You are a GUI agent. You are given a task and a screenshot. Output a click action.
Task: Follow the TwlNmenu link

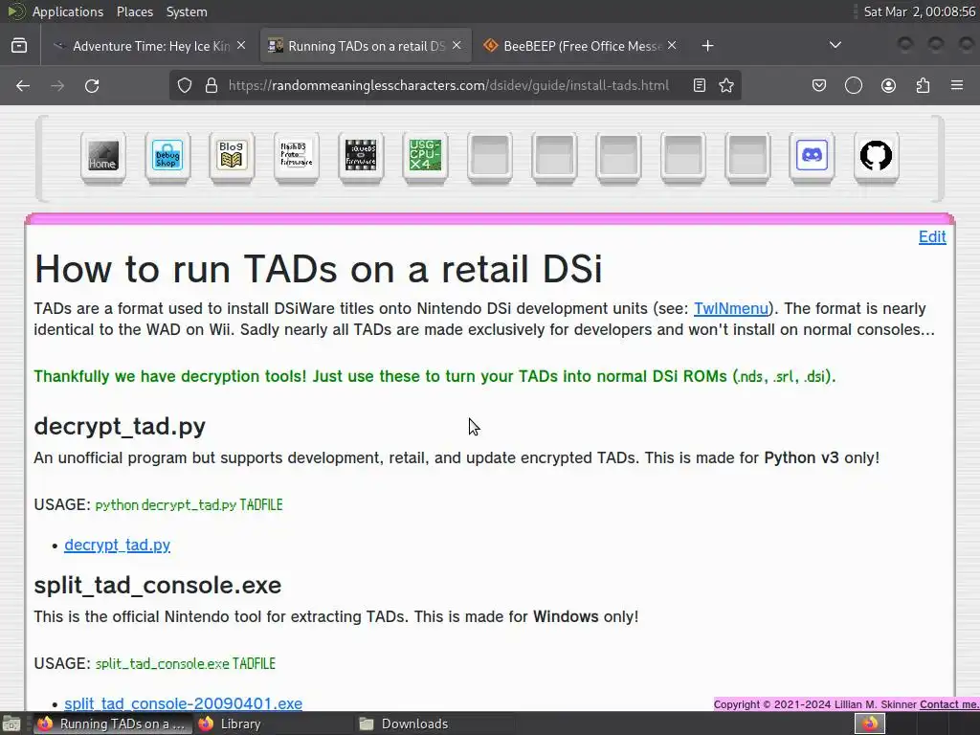click(730, 309)
